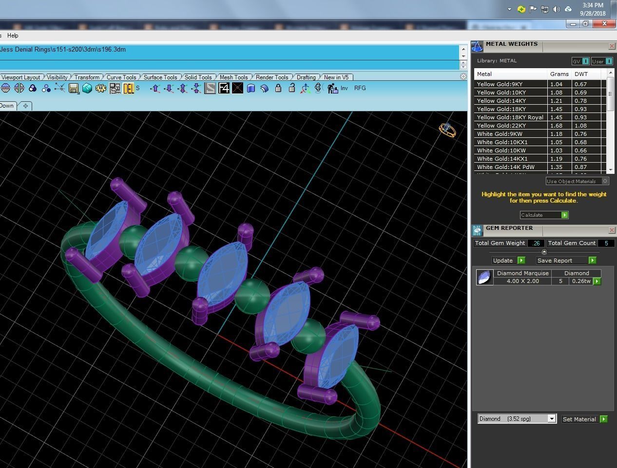617x468 pixels.
Task: Click the grid layout blocks toolbar icon
Action: click(x=115, y=88)
